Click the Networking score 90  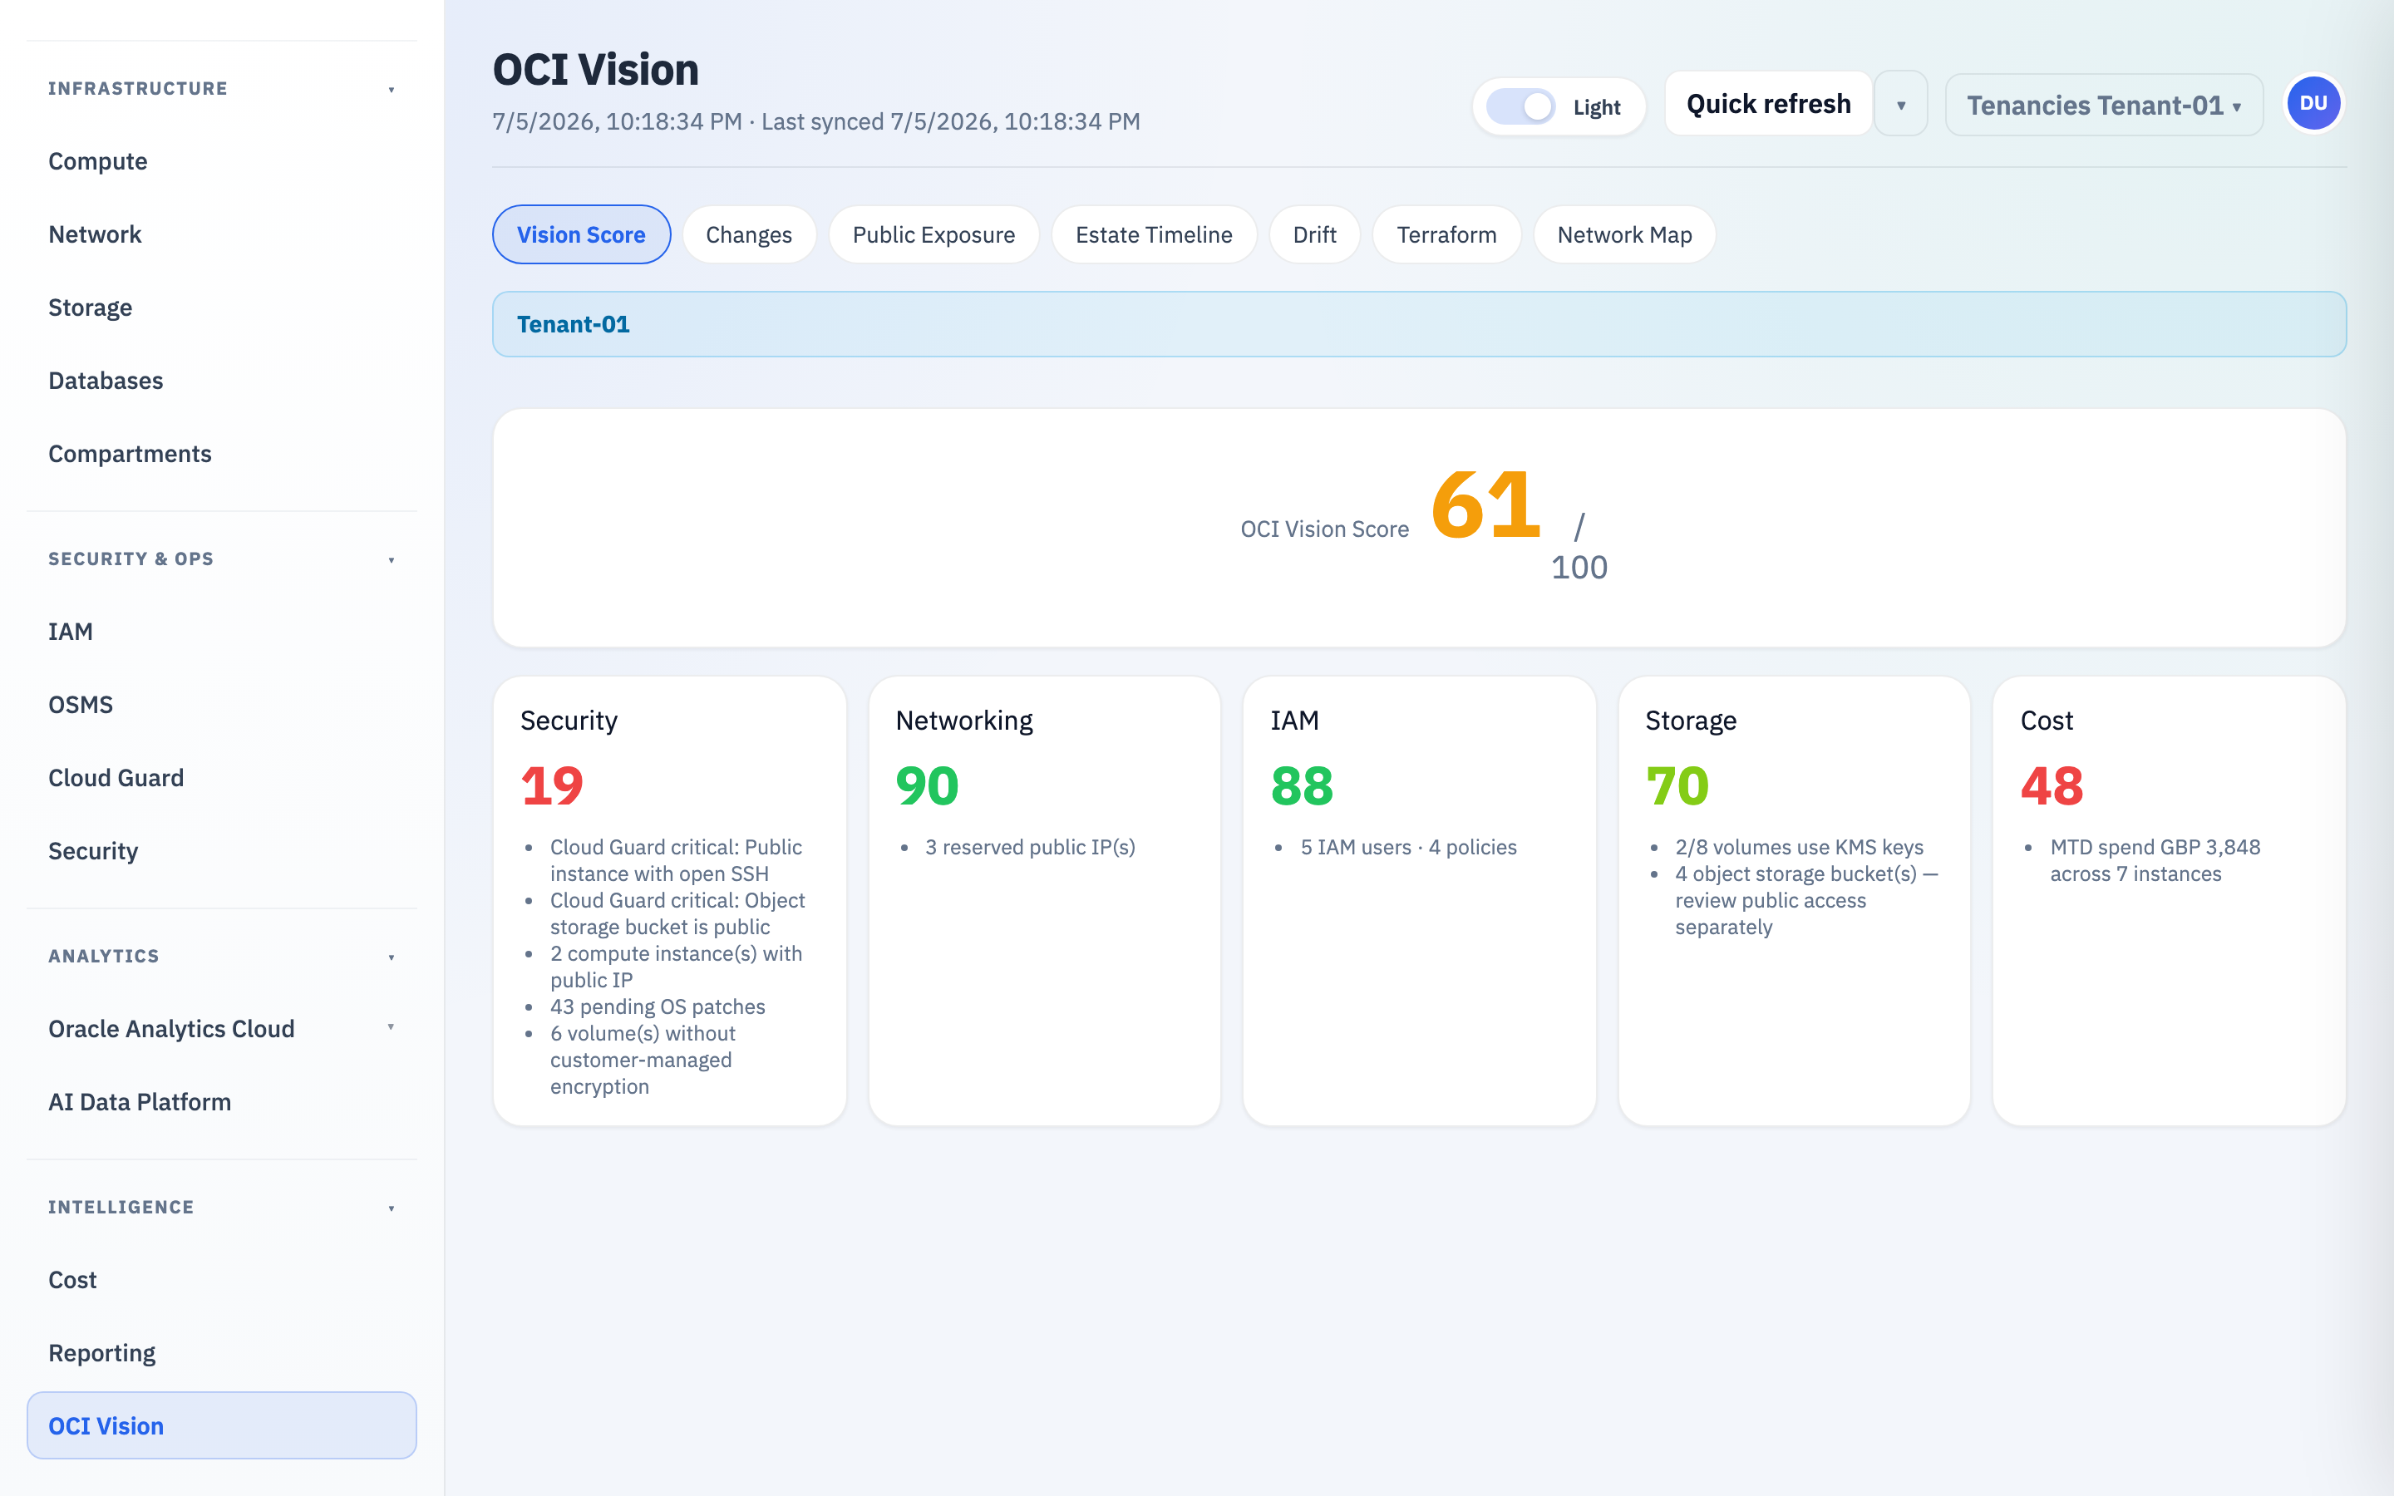click(927, 786)
